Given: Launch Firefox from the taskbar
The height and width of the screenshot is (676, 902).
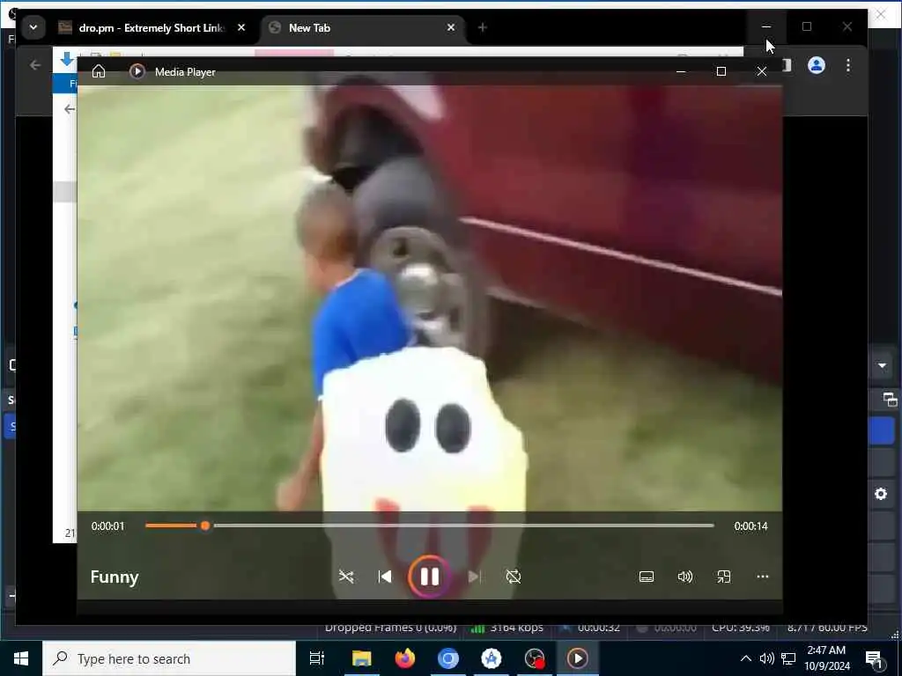Looking at the screenshot, I should pos(405,658).
